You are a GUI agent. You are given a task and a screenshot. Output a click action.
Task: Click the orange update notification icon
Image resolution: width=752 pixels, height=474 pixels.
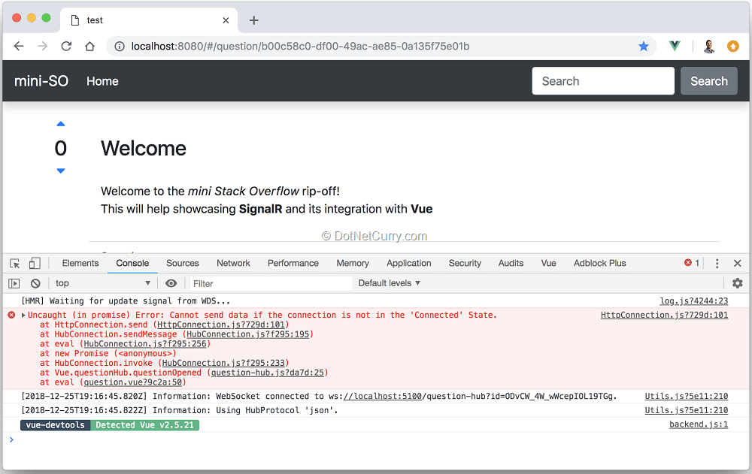(x=732, y=46)
